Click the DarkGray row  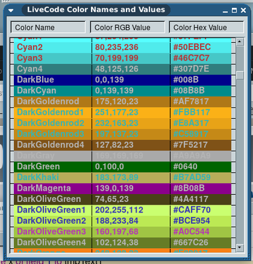tap(123, 156)
